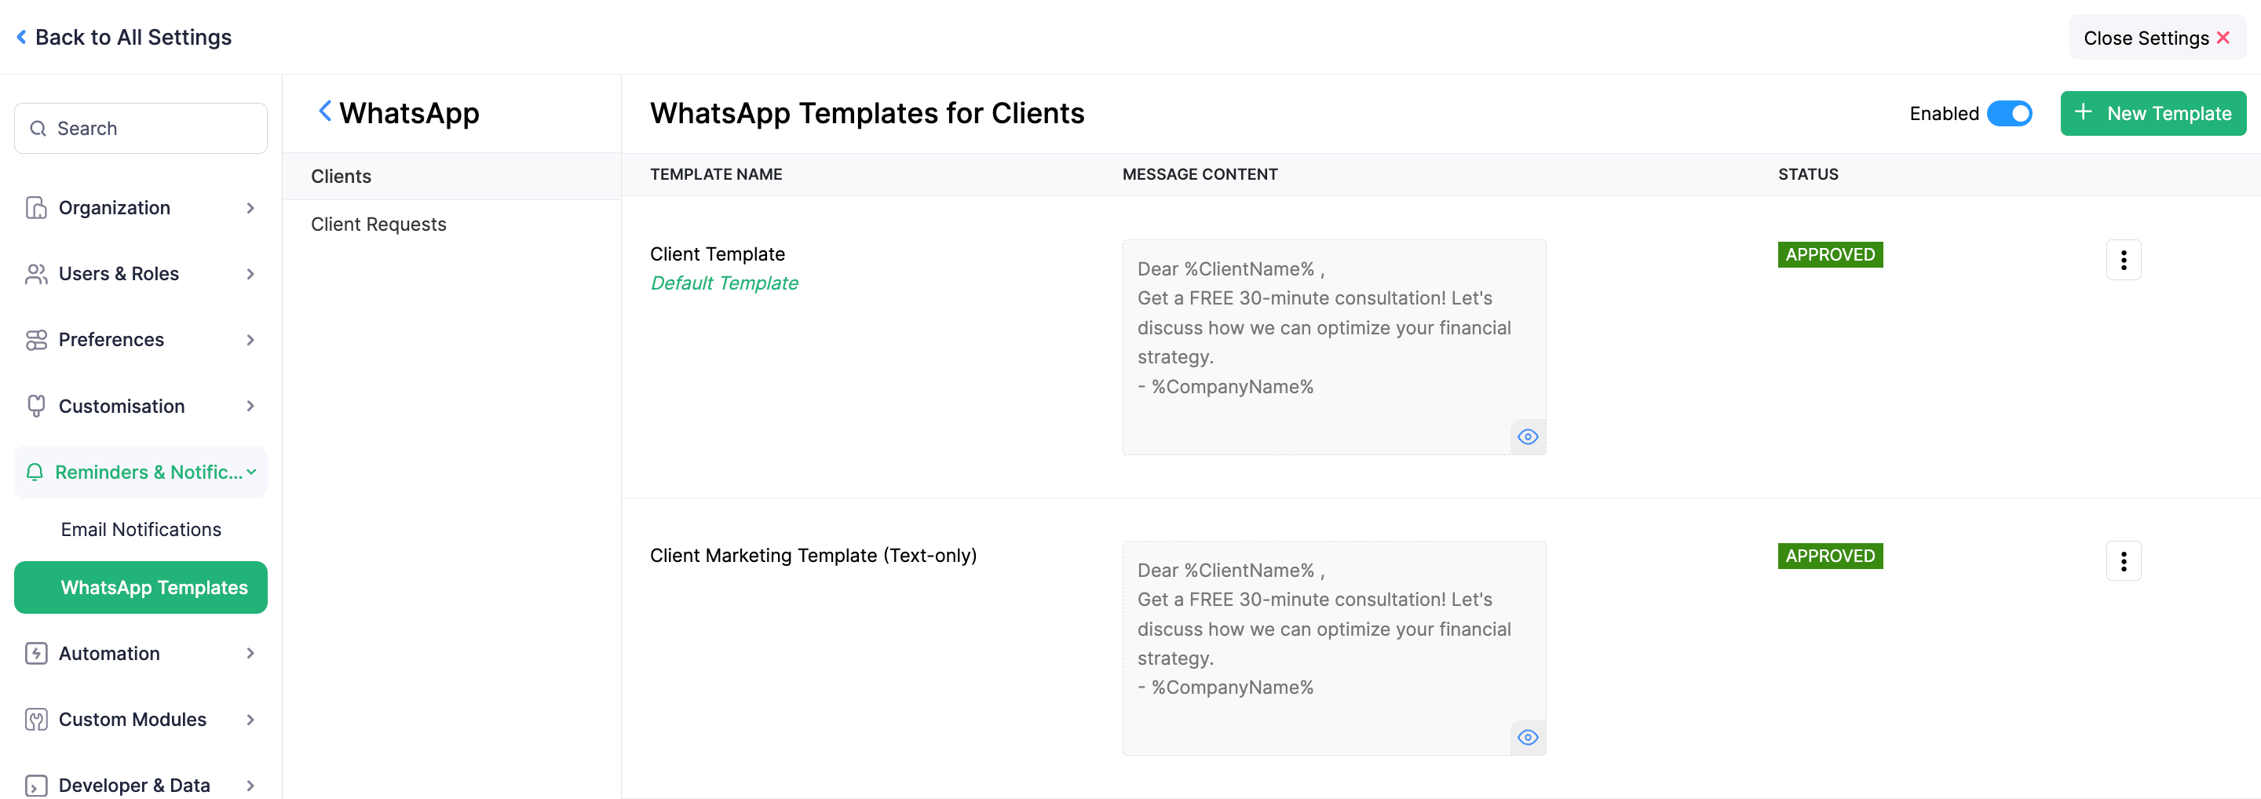Click the Custom Modules icon
This screenshot has height=799, width=2261.
click(36, 719)
